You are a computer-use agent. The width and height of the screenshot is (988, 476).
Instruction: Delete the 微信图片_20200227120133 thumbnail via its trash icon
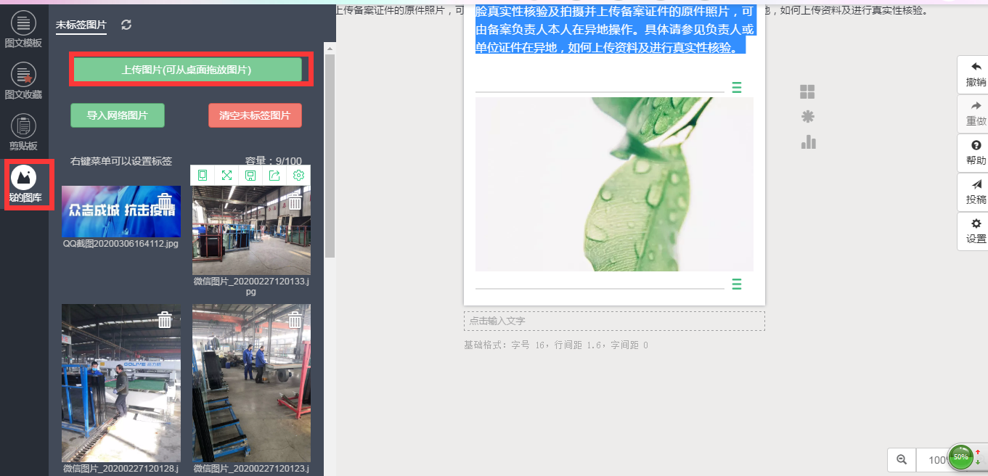pos(295,202)
